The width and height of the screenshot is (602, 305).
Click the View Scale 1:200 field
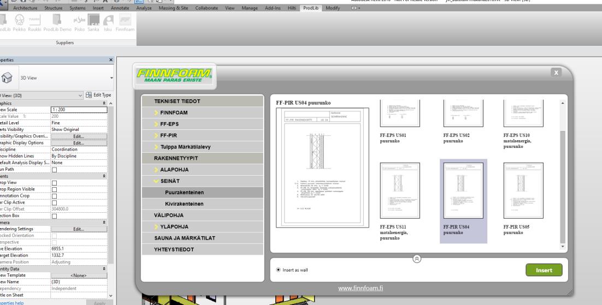point(79,110)
